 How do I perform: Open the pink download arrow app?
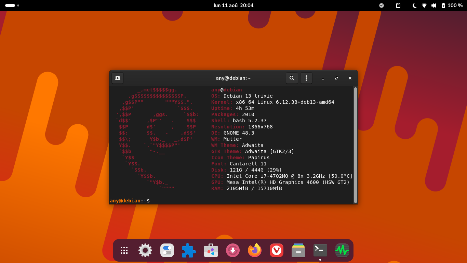233,250
